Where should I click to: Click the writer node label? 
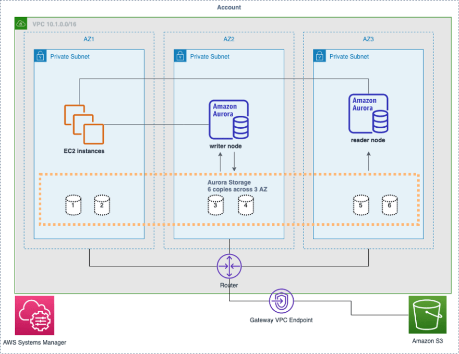coord(226,146)
